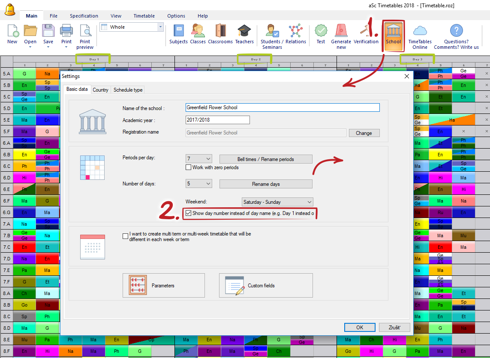Open the Specification menu
Viewport: 490px width, 358px height.
84,16
